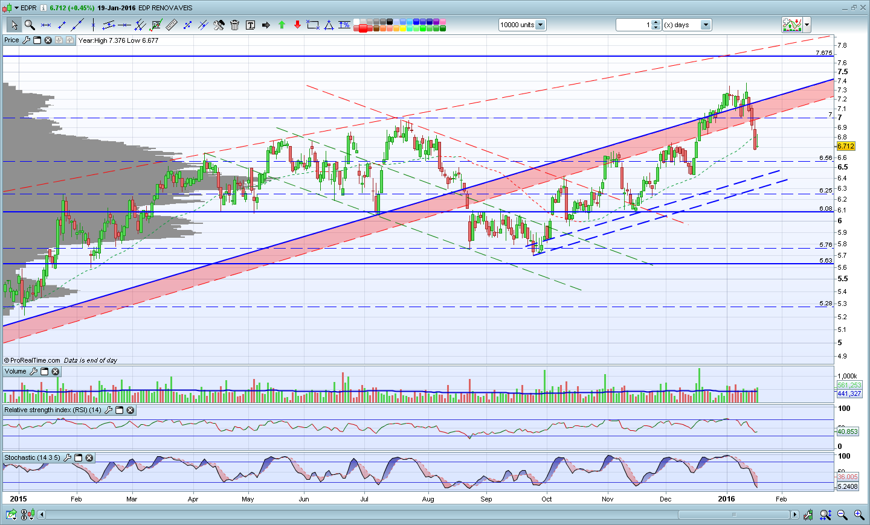Click the Stochastic (14 3 5) label

[33, 458]
